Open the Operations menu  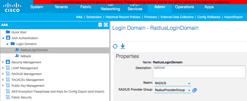tap(184, 7)
